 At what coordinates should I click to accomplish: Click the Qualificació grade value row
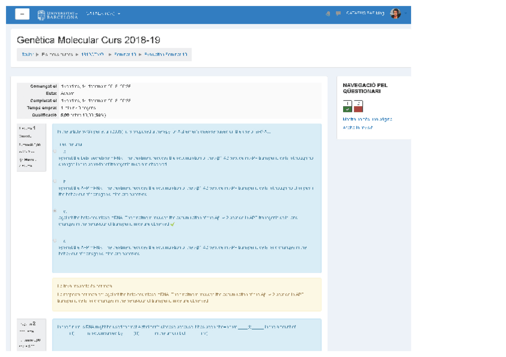tap(169, 115)
